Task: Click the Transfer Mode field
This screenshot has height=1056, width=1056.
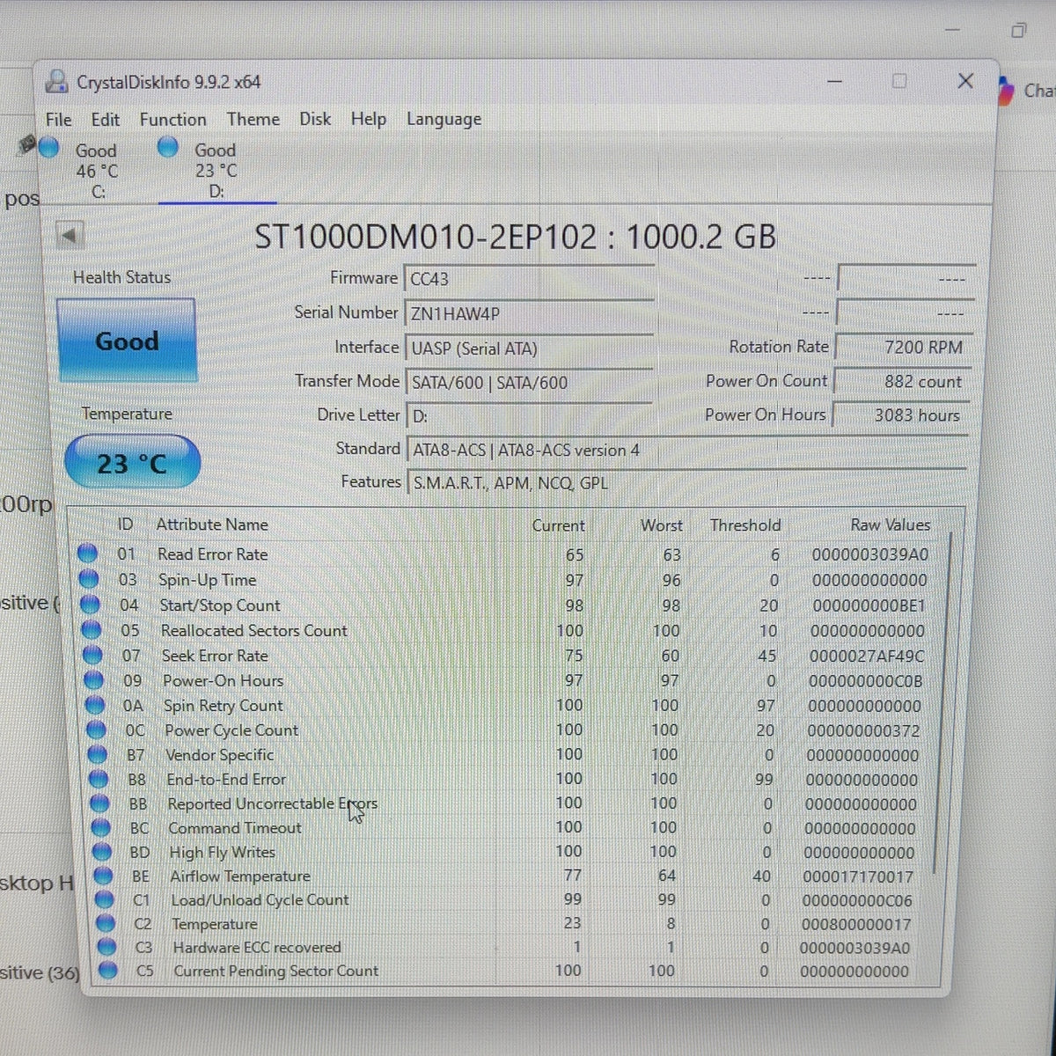Action: [x=528, y=383]
